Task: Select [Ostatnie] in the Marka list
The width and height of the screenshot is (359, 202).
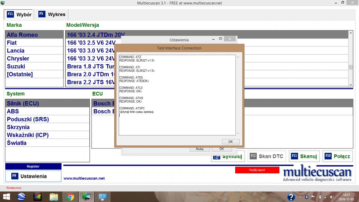Action: [x=34, y=74]
